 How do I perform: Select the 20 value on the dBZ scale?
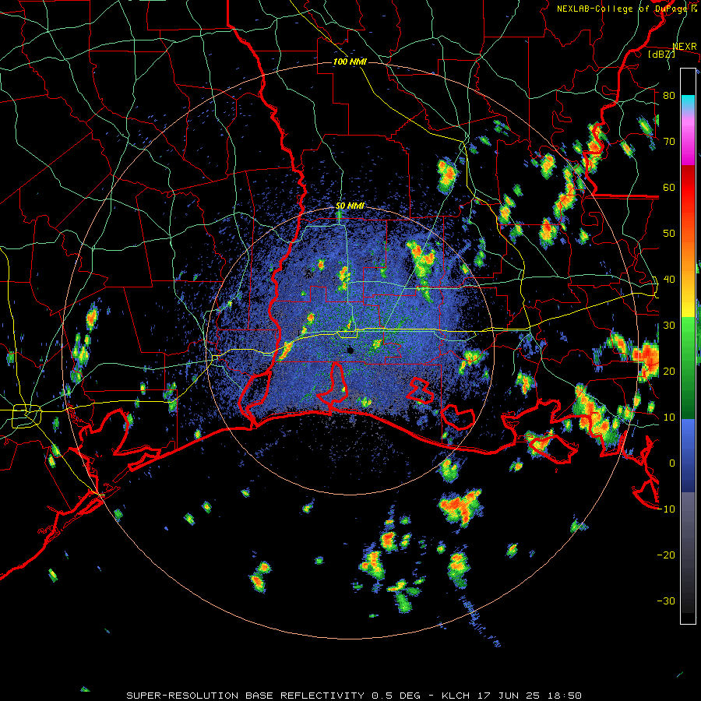[x=669, y=371]
